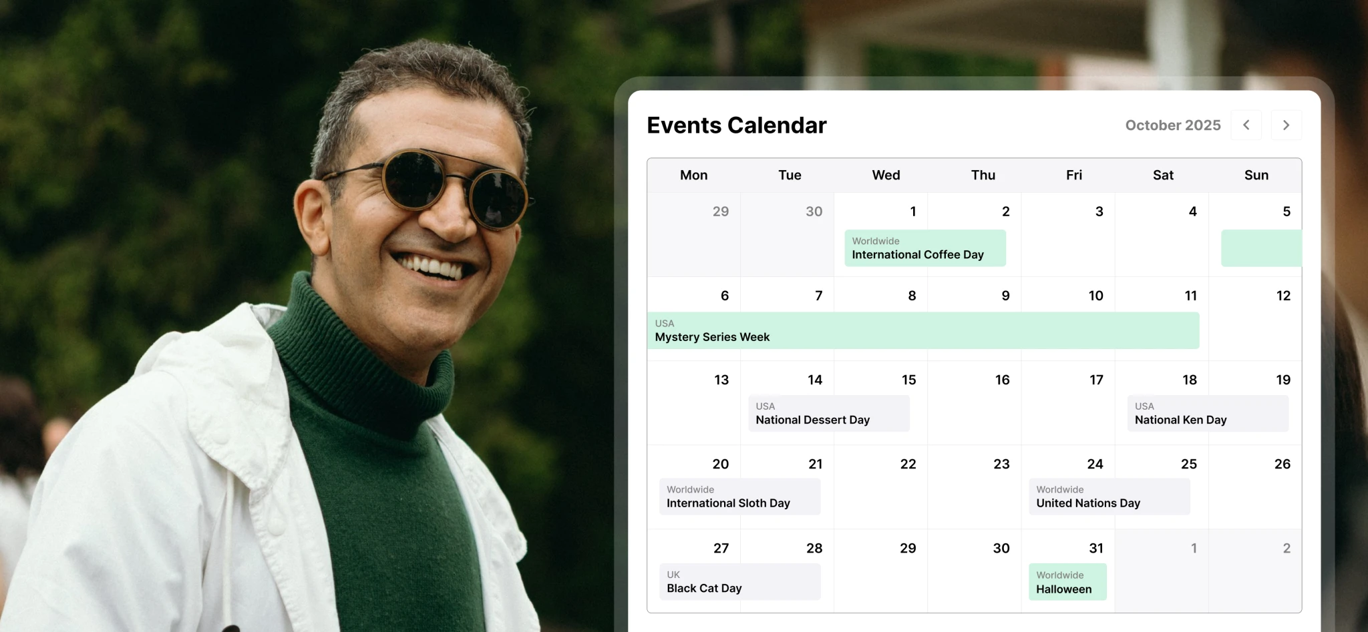Click the October 2025 month label
1368x632 pixels.
tap(1172, 125)
